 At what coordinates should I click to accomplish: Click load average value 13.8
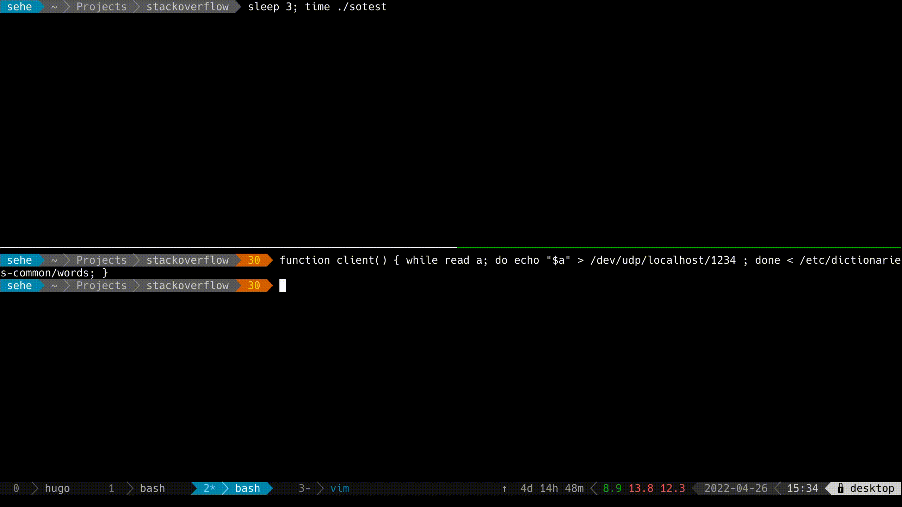(x=641, y=488)
